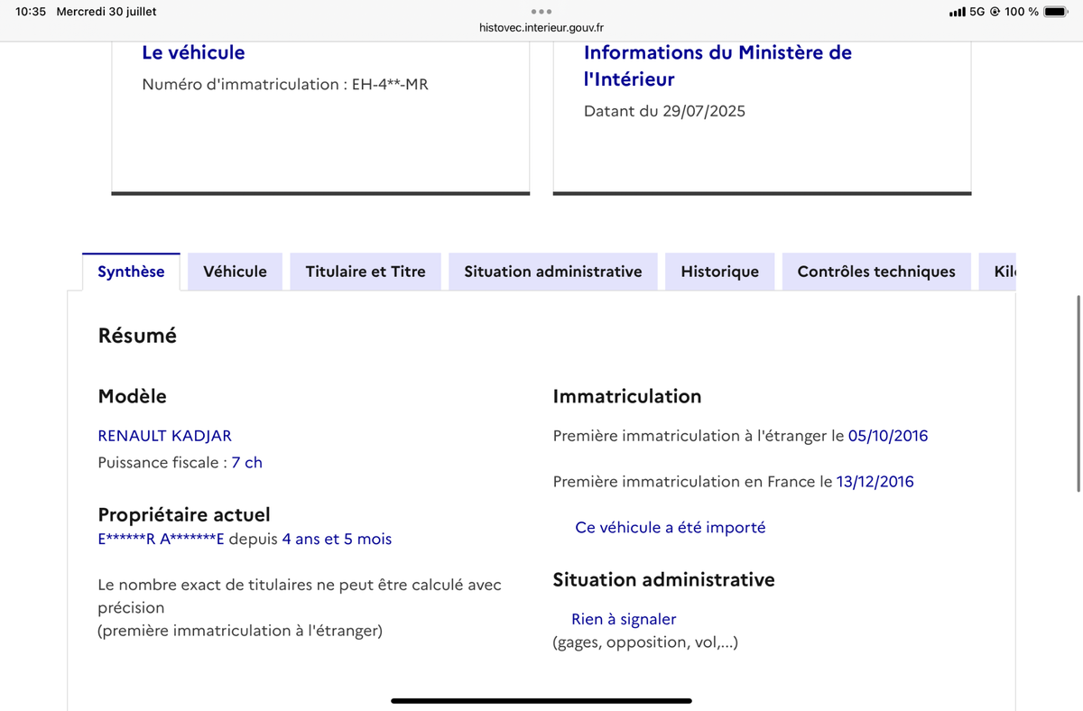Tap the battery icon in status bar
This screenshot has width=1083, height=711.
coord(1056,12)
